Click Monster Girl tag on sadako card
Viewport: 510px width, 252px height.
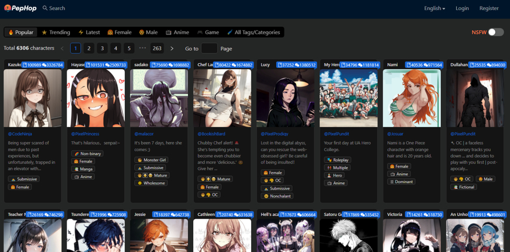pyautogui.click(x=152, y=160)
